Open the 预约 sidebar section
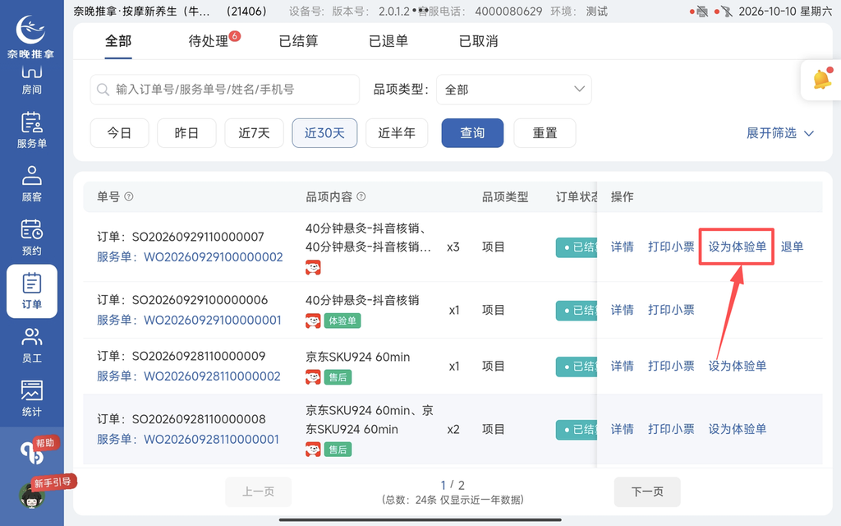This screenshot has height=526, width=841. point(32,238)
